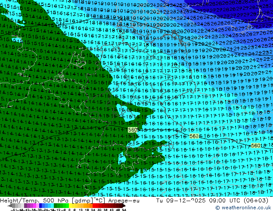Click the legend value '0'
The image size is (273, 211).
[69, 210]
